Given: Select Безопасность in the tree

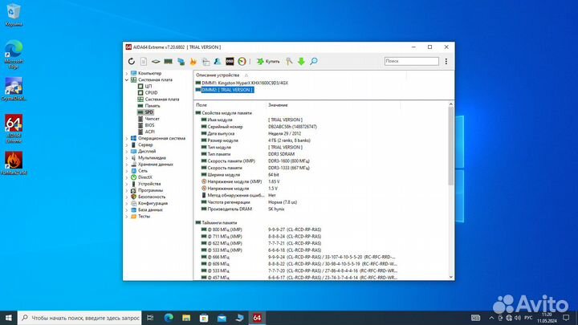Looking at the screenshot, I should (152, 197).
